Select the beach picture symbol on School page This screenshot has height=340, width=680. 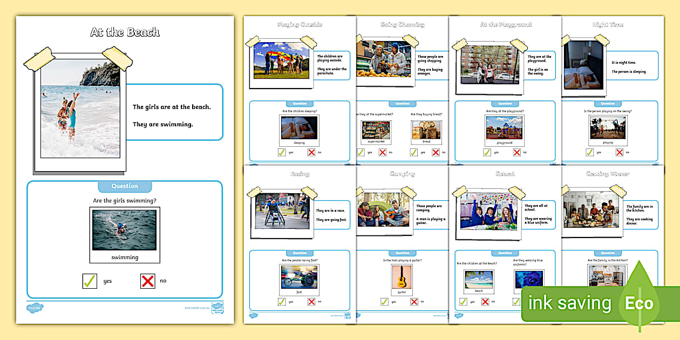(x=478, y=278)
